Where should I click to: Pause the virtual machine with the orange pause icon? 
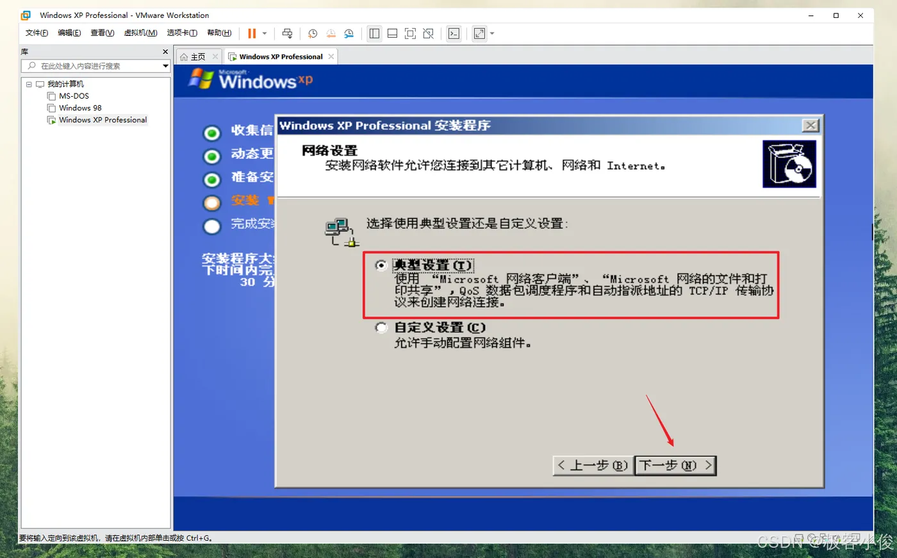(x=252, y=33)
